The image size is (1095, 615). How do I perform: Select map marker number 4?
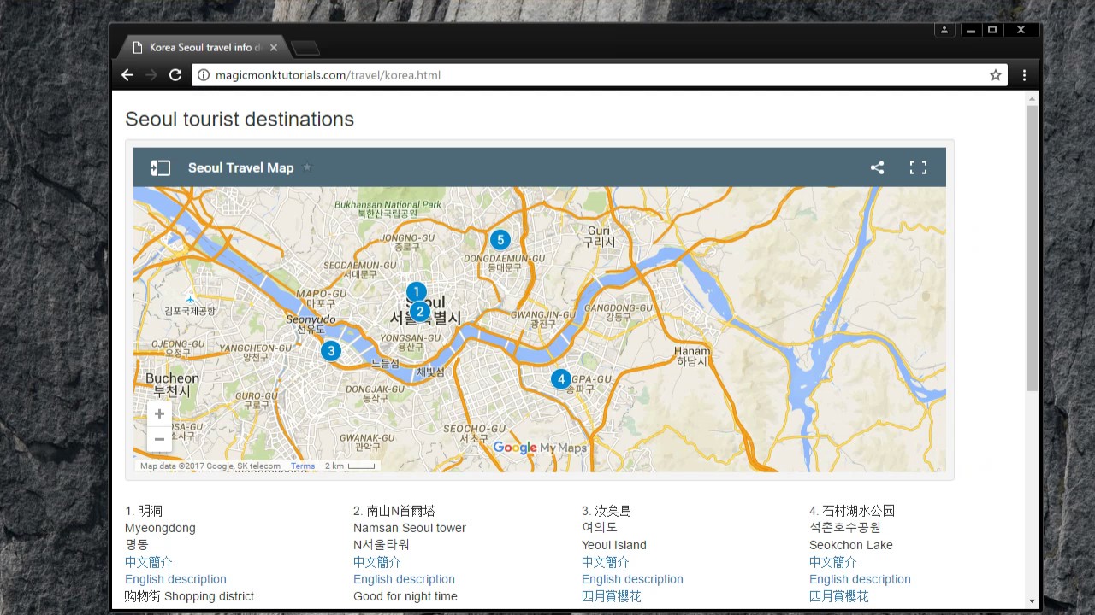pyautogui.click(x=560, y=379)
